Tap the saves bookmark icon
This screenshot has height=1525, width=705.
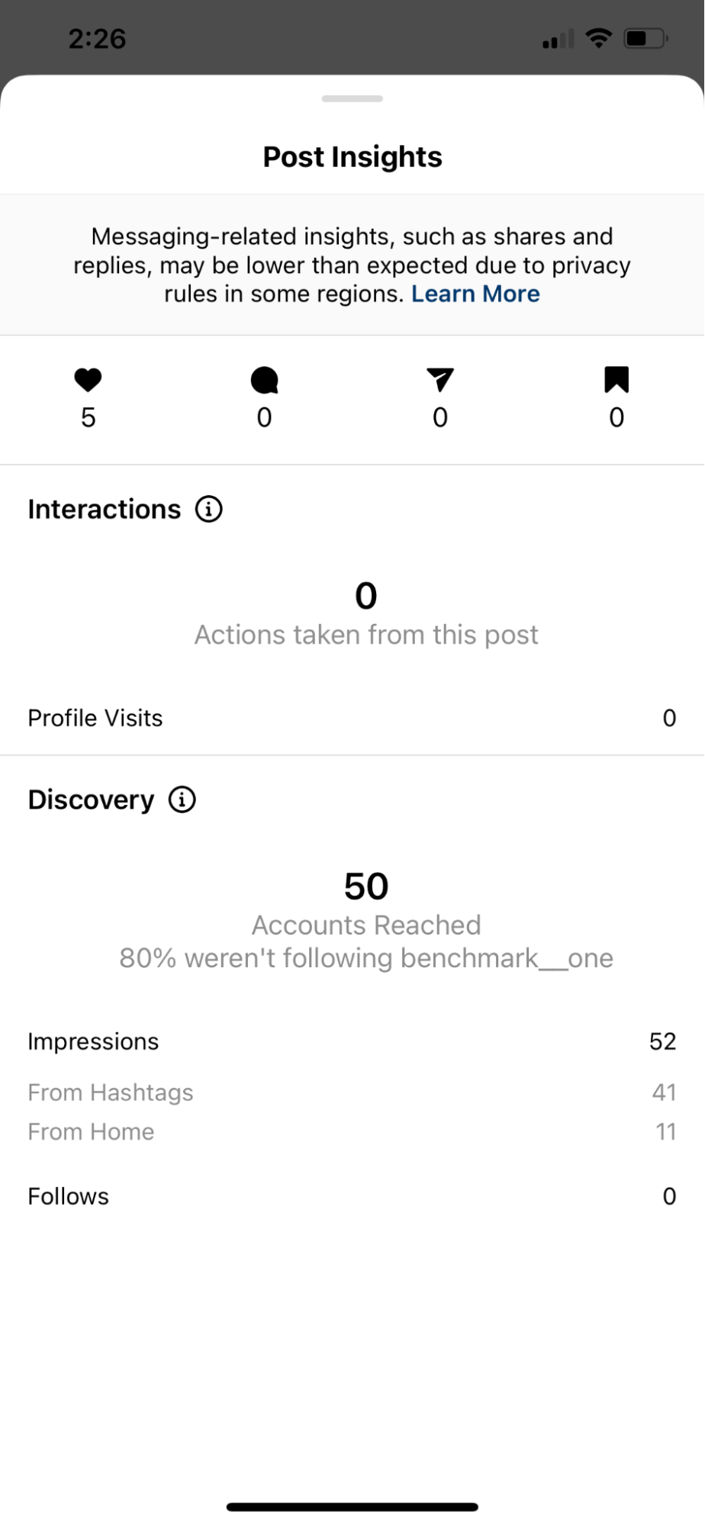(x=616, y=380)
